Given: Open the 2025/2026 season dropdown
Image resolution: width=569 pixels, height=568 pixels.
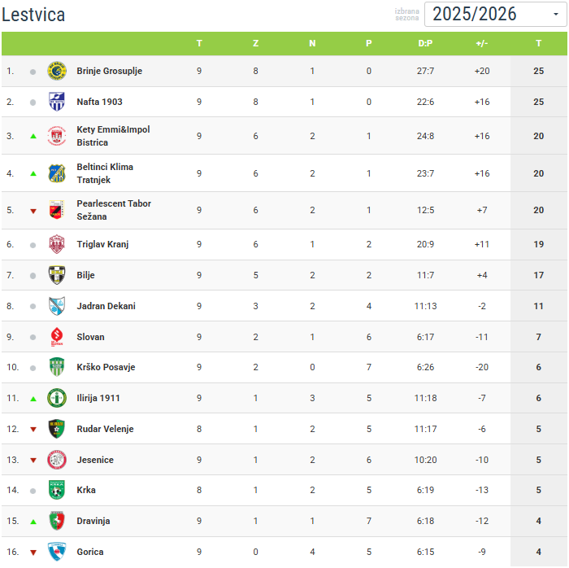Looking at the screenshot, I should pos(495,14).
